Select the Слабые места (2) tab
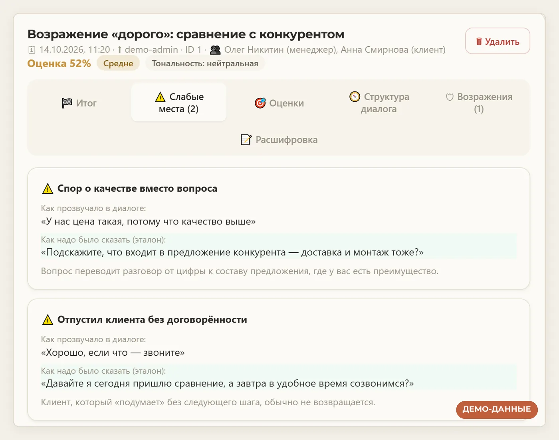 [179, 103]
